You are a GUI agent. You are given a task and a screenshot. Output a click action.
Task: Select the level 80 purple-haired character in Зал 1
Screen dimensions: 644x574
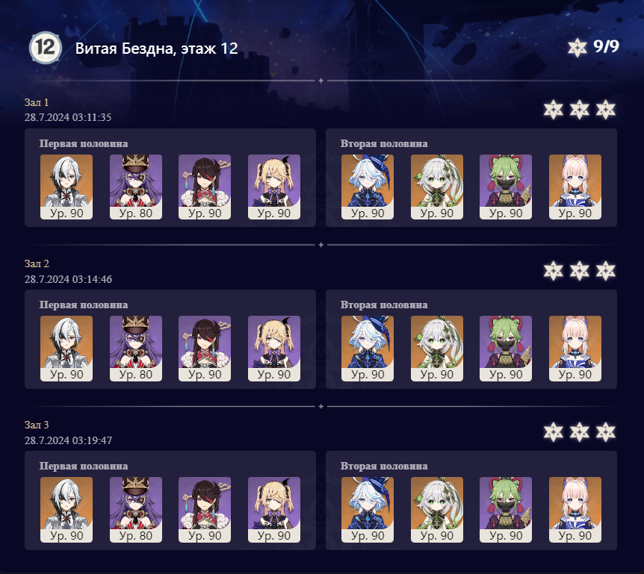136,187
